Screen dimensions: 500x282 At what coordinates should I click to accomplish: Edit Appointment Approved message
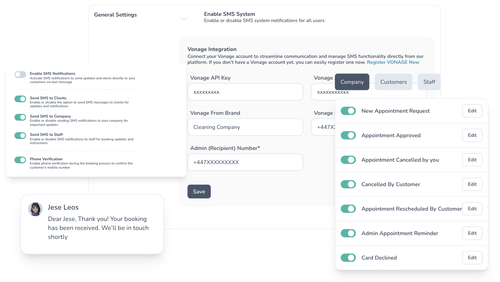[472, 135]
